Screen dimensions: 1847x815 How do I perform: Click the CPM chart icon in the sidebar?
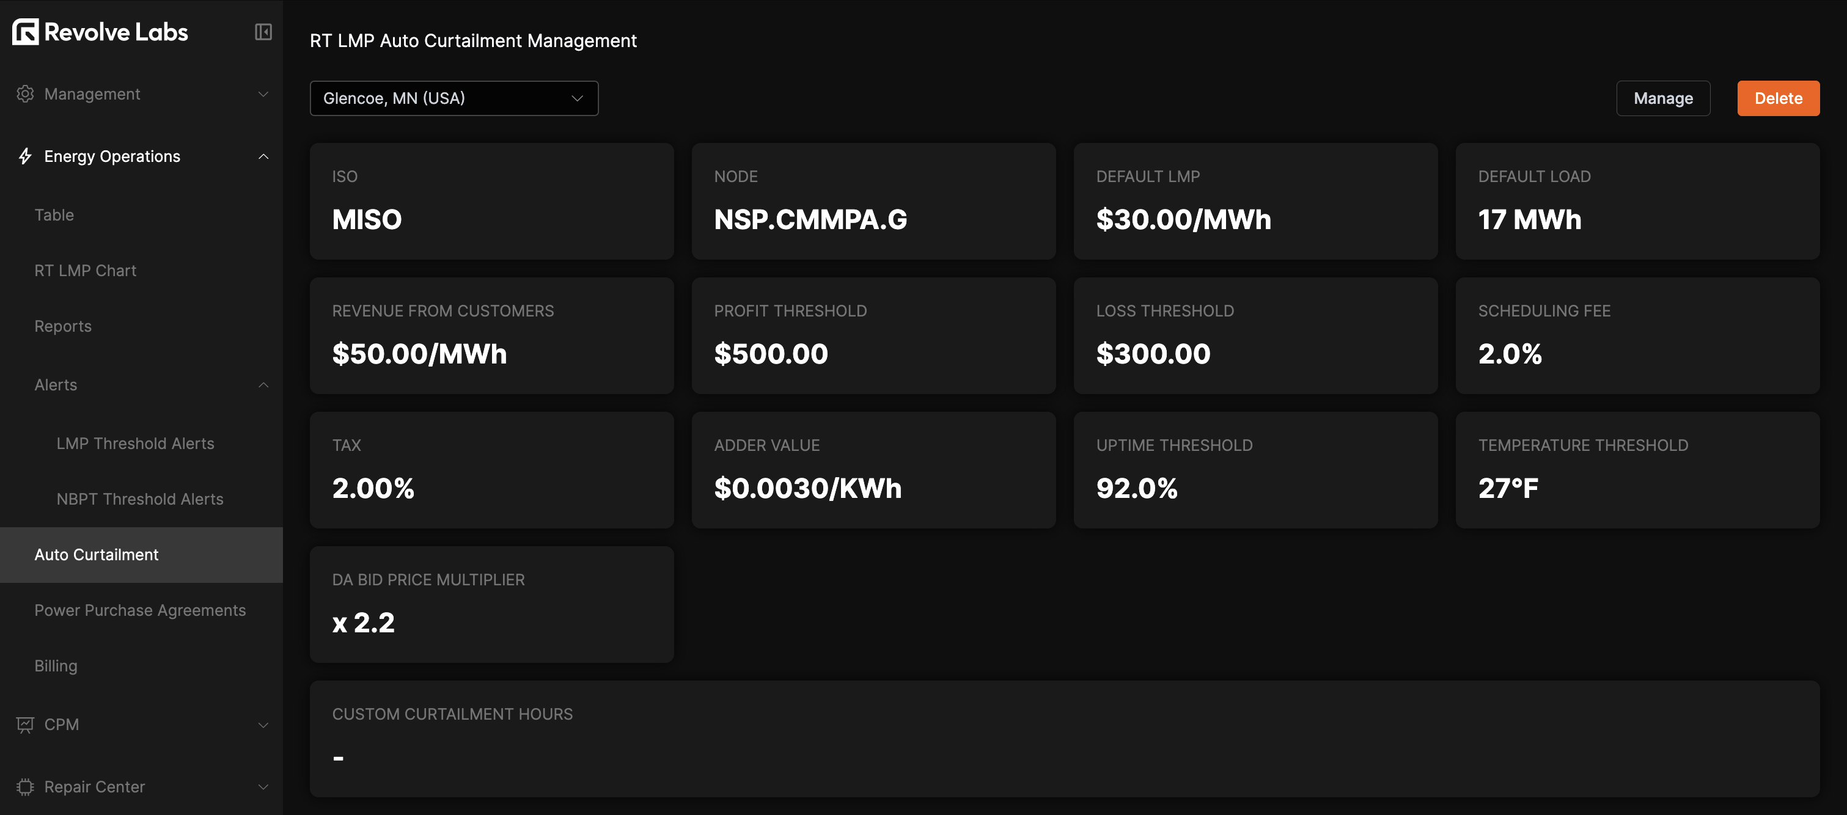[24, 724]
